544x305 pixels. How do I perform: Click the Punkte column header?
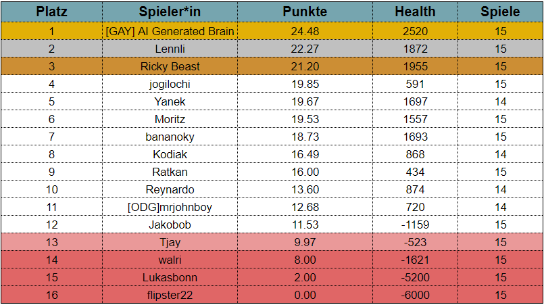tap(305, 11)
